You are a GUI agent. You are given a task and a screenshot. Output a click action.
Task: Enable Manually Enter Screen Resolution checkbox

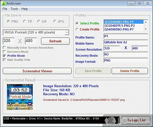point(4,48)
